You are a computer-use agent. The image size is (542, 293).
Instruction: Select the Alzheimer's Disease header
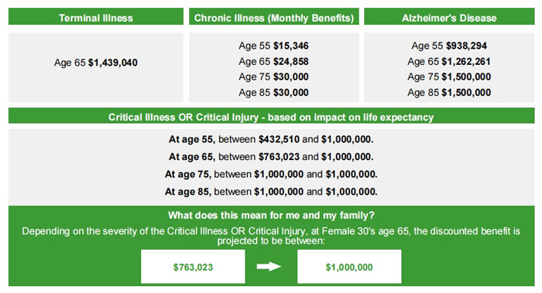[x=449, y=16]
